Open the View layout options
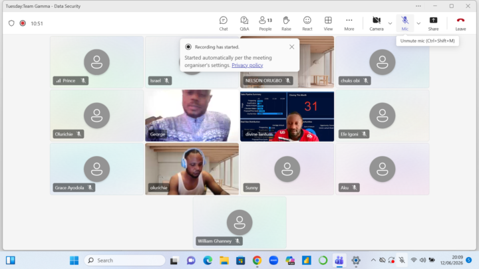Viewport: 479px width, 269px height. coord(328,23)
